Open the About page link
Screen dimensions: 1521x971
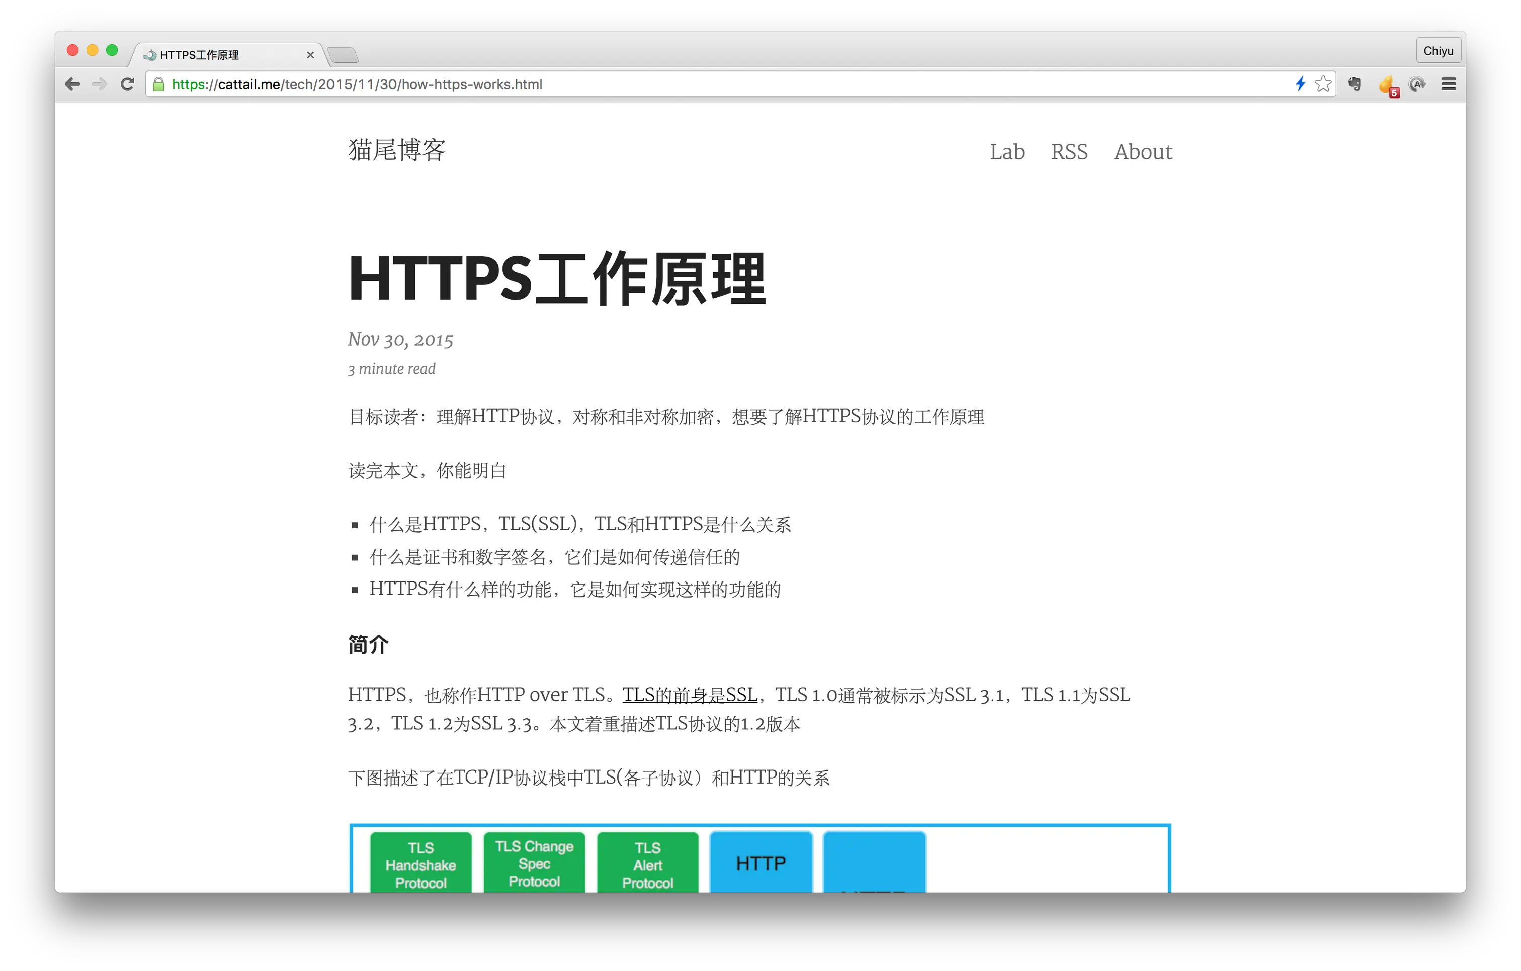click(x=1143, y=151)
